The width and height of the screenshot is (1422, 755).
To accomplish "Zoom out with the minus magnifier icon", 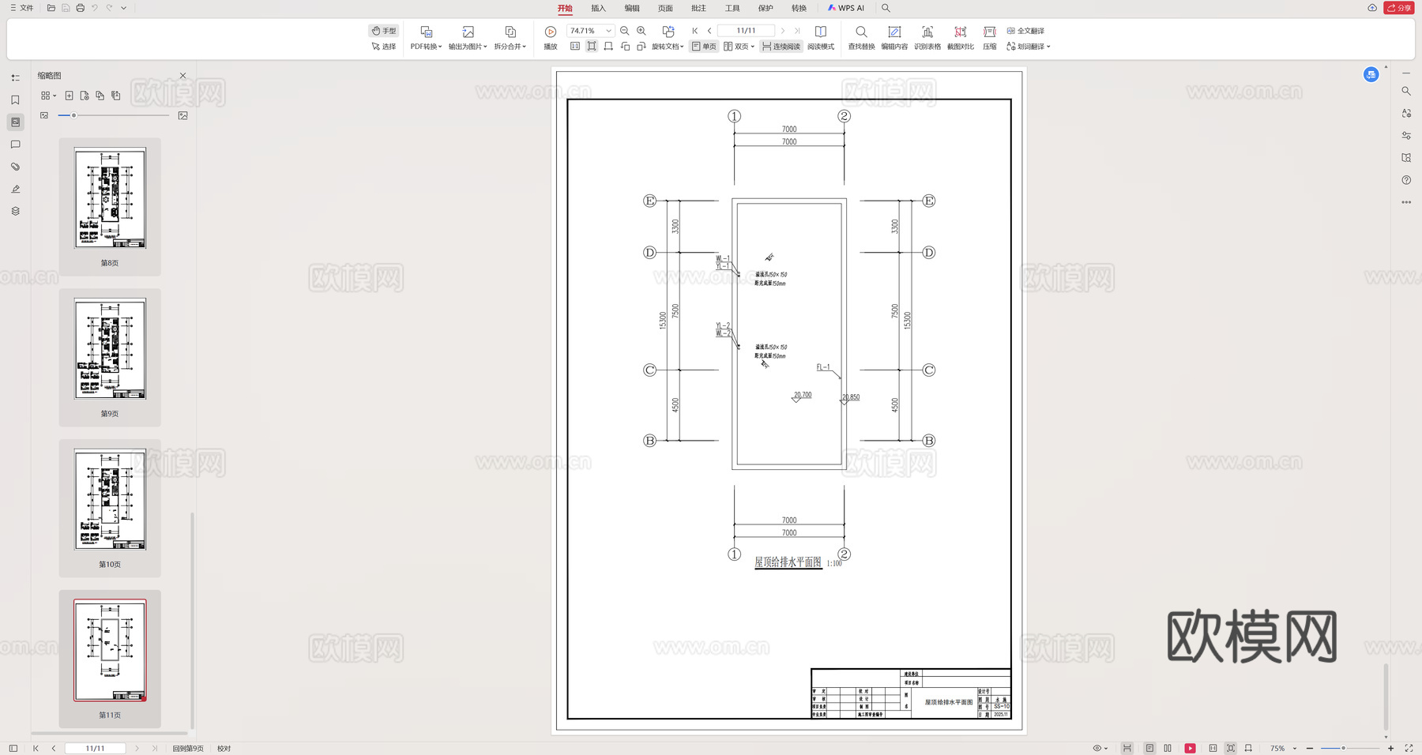I will click(x=625, y=31).
